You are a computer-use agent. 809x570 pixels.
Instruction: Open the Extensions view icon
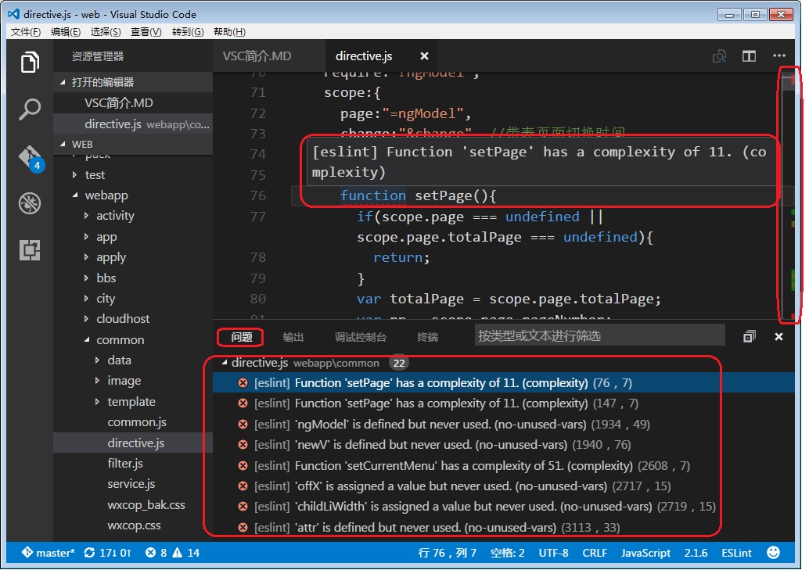pos(30,250)
